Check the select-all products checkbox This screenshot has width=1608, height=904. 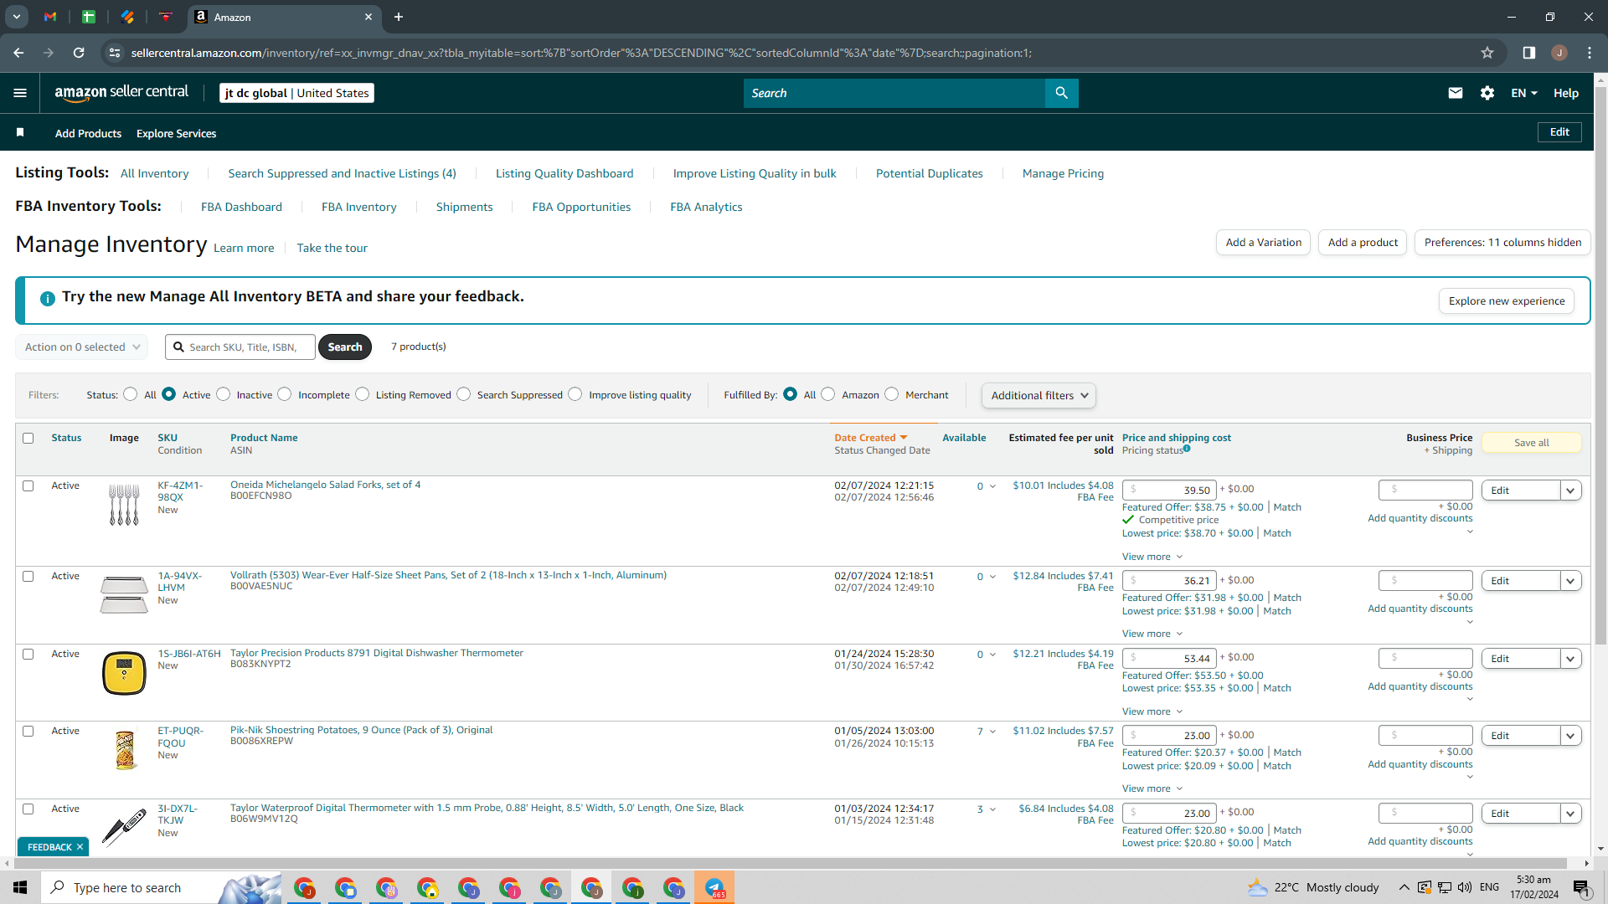(28, 438)
